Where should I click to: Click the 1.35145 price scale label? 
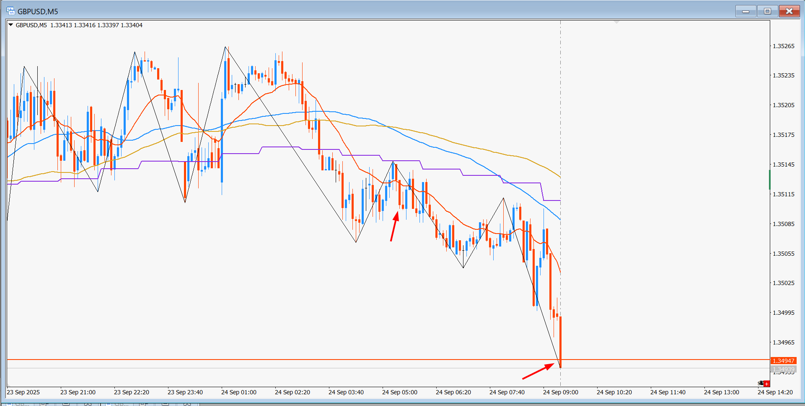tap(784, 164)
